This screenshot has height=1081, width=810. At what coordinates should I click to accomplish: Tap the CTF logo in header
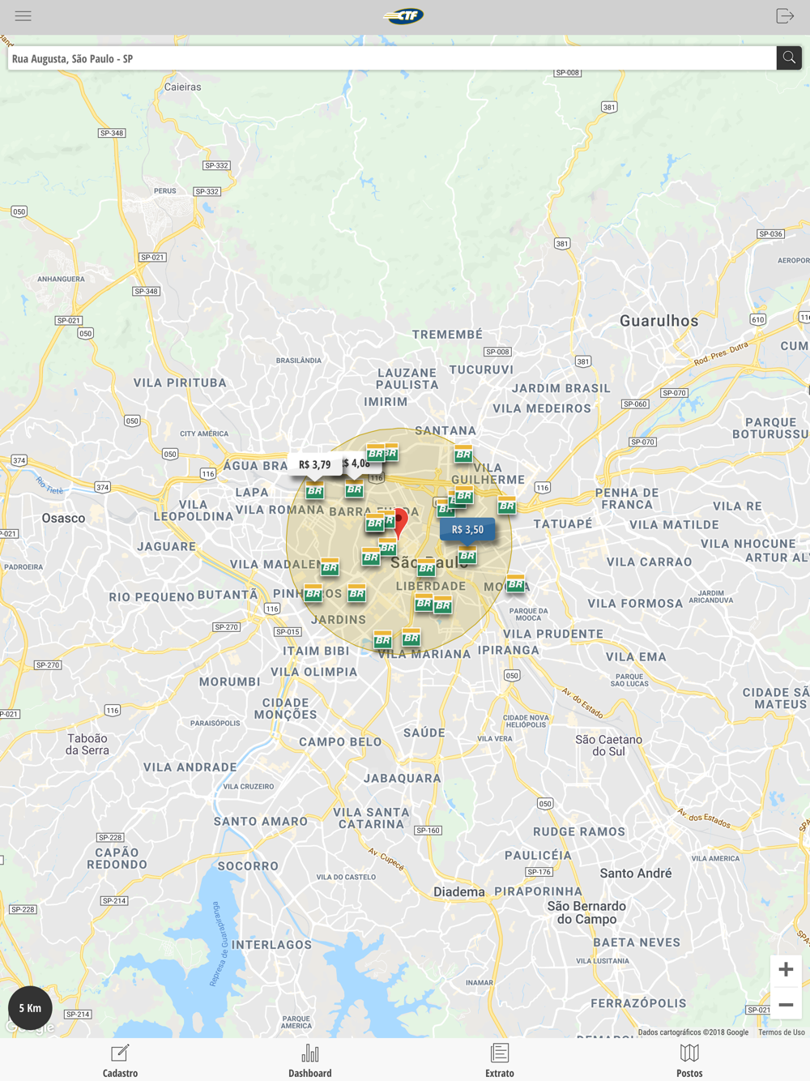pyautogui.click(x=403, y=16)
